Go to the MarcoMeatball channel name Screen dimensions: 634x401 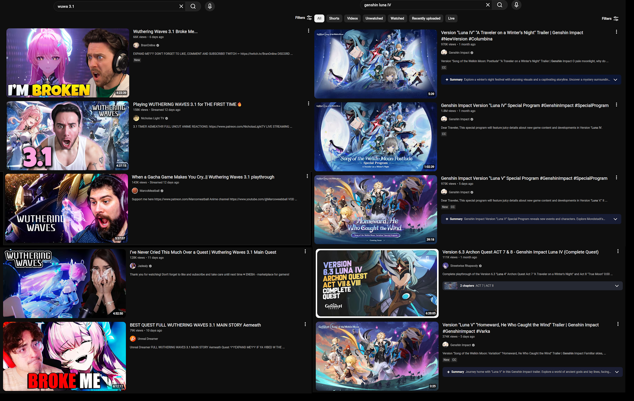pos(150,191)
